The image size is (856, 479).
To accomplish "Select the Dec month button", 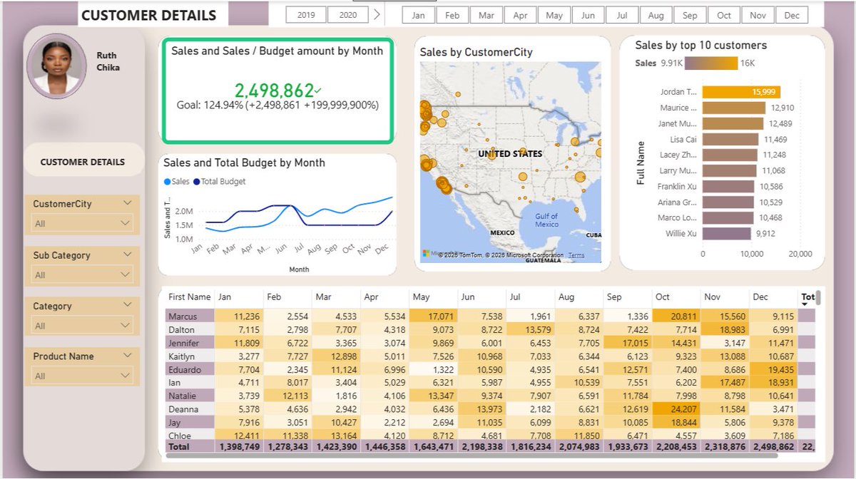I will [792, 14].
